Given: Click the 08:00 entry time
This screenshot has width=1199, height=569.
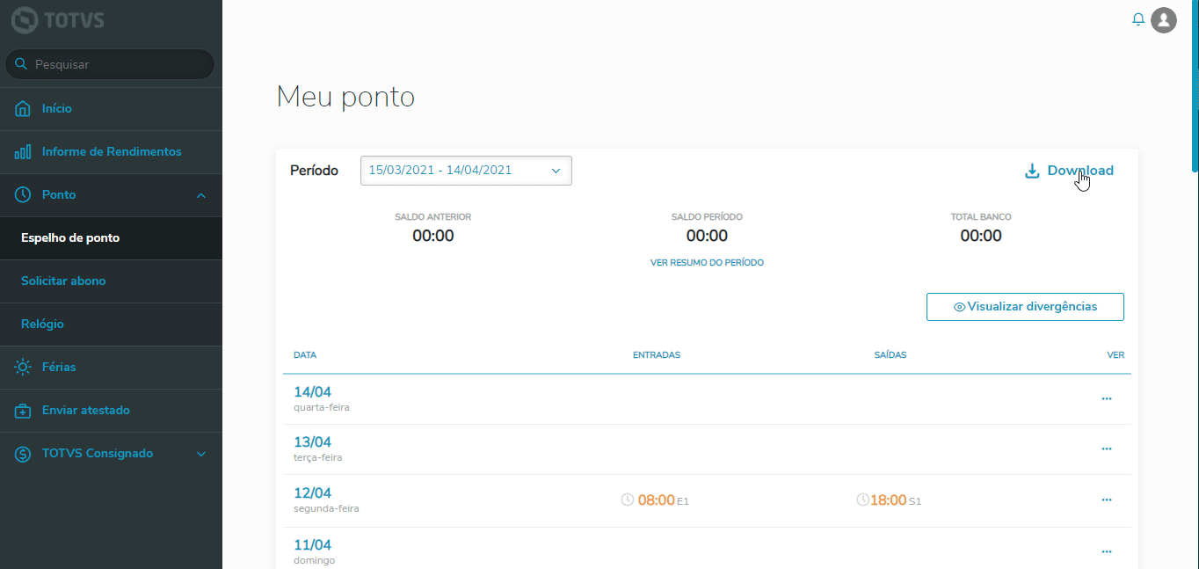Looking at the screenshot, I should (656, 500).
